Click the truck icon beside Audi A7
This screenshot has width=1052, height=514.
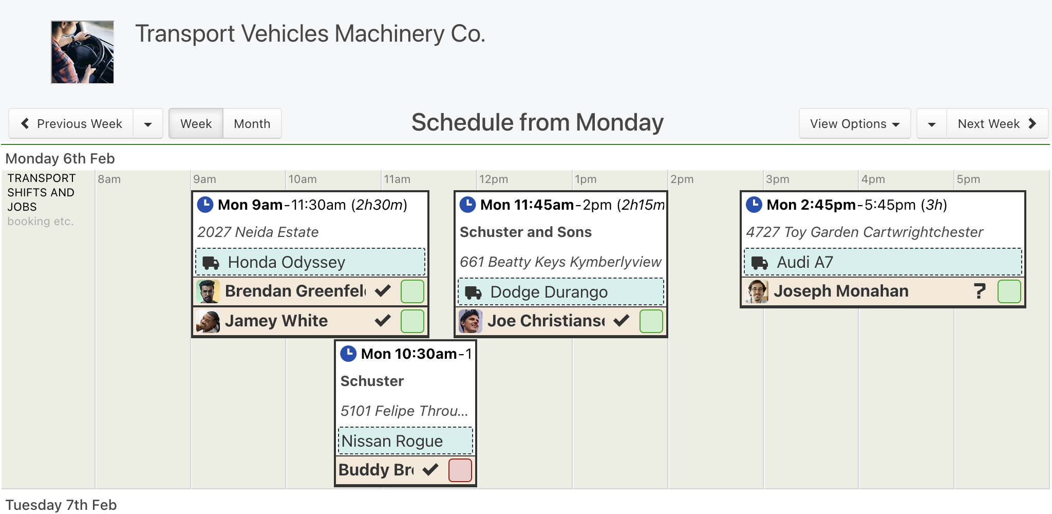pyautogui.click(x=760, y=263)
